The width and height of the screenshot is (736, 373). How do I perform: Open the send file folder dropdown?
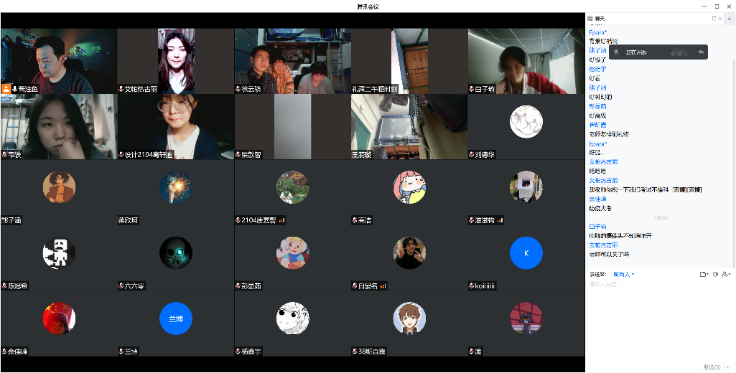click(x=704, y=274)
